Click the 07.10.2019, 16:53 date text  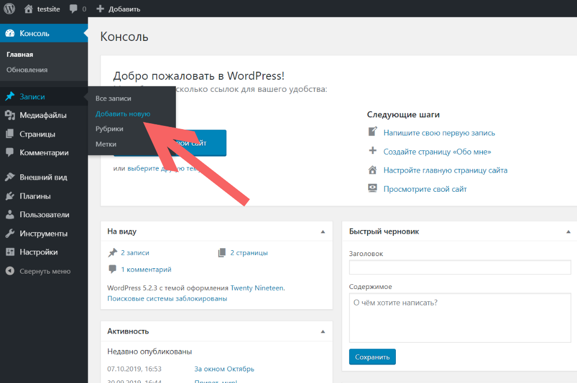click(134, 369)
